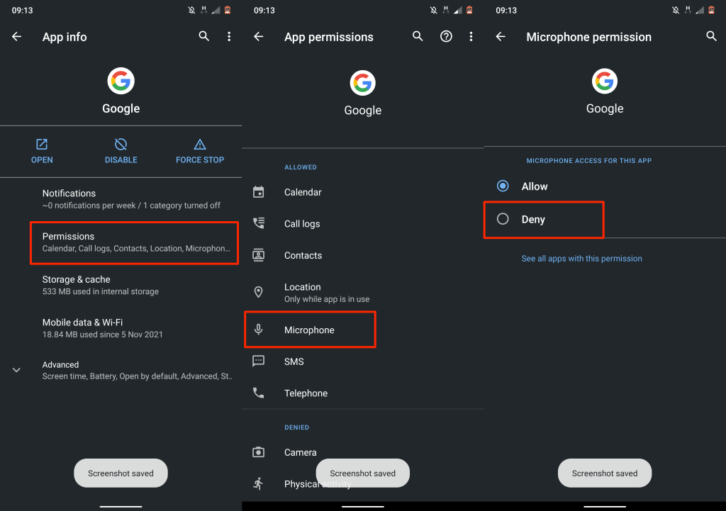Open the Microphone permission item
Viewport: 726px width, 511px height.
coord(309,330)
